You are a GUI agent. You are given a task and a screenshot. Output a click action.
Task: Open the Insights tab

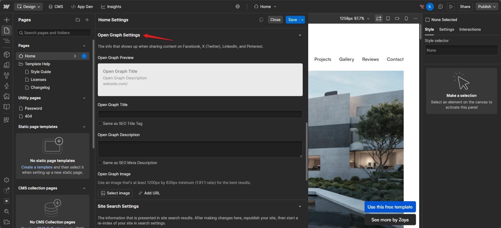pos(111,7)
